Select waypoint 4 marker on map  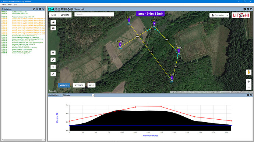(x=154, y=24)
